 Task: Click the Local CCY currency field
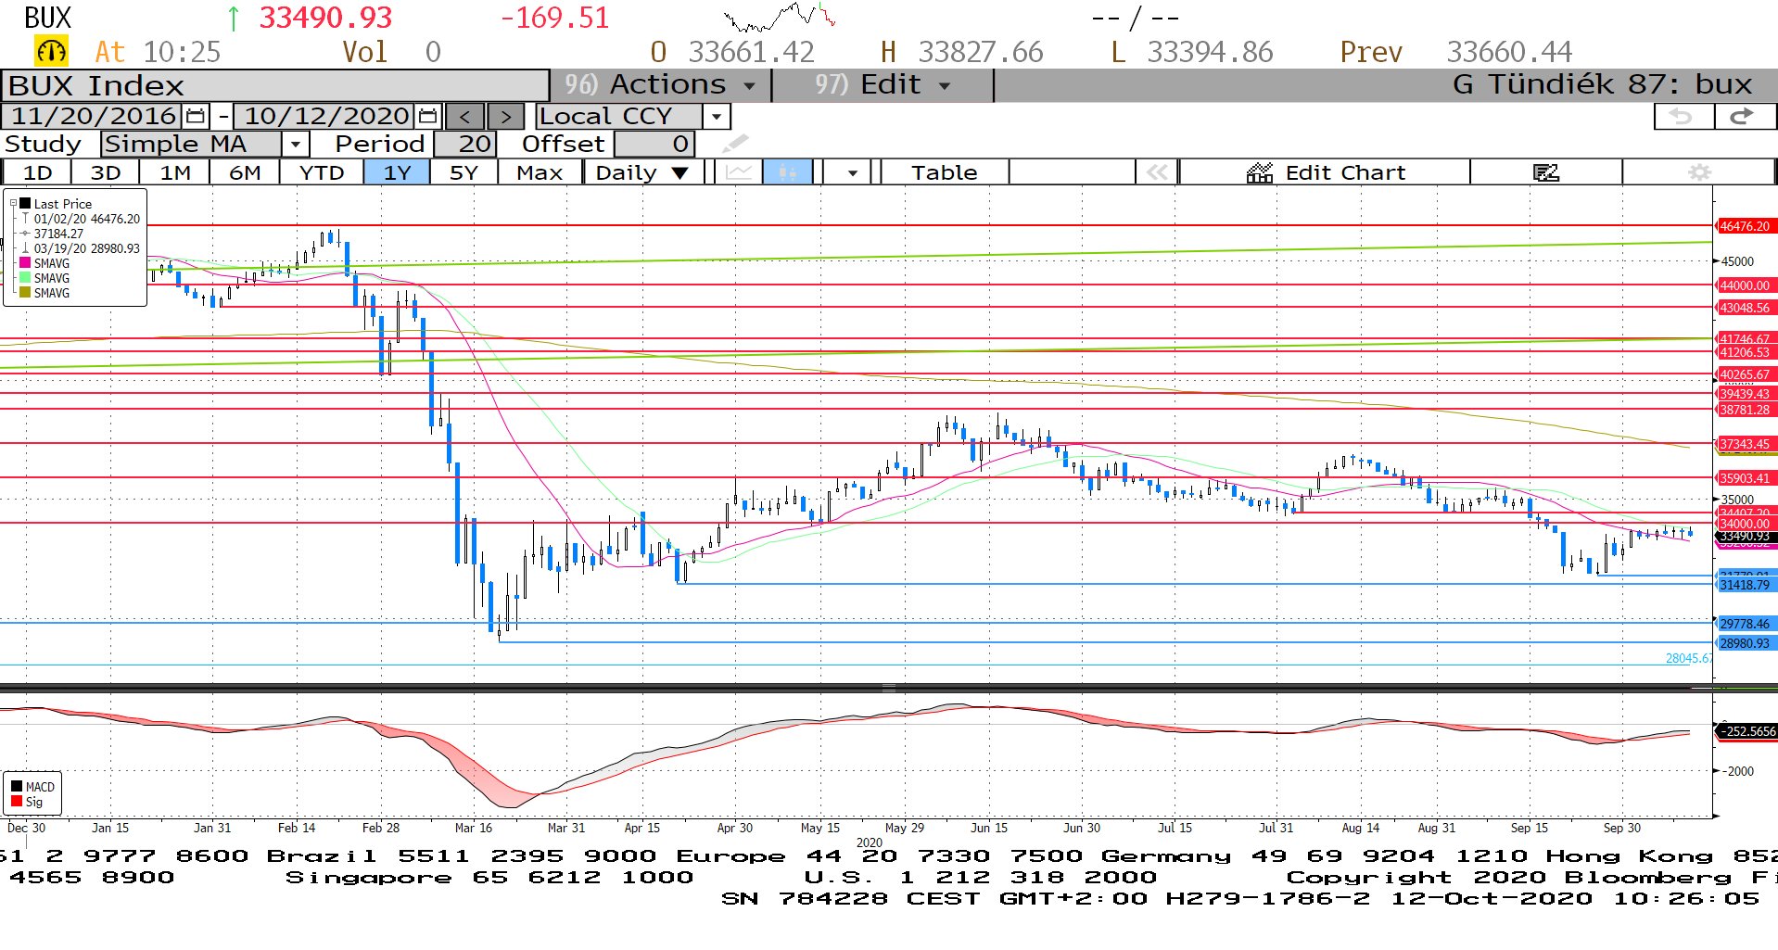(618, 116)
